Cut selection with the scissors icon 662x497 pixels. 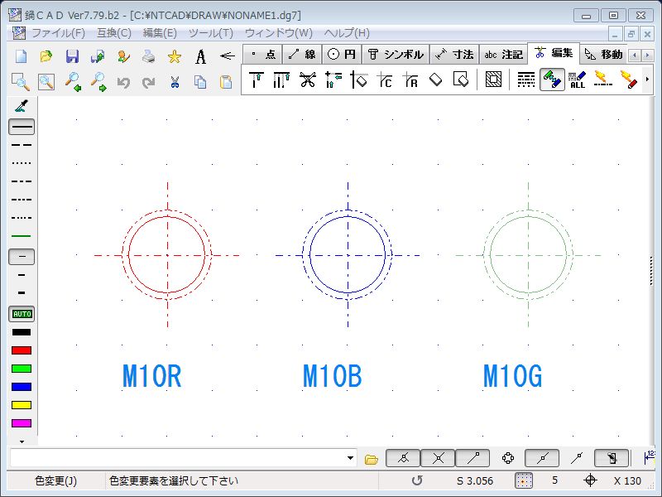point(175,82)
